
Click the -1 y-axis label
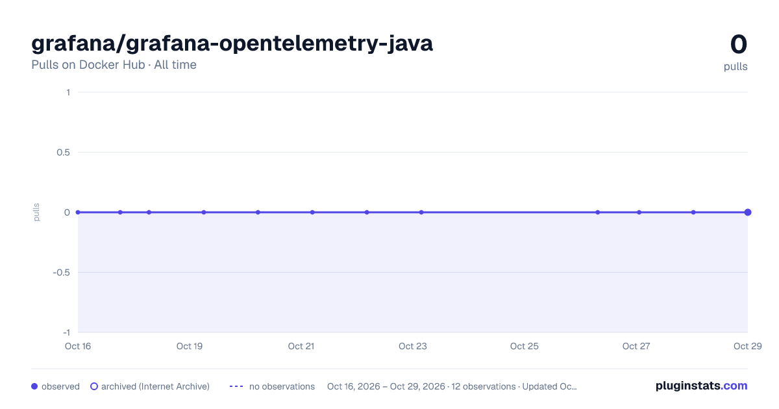click(66, 332)
